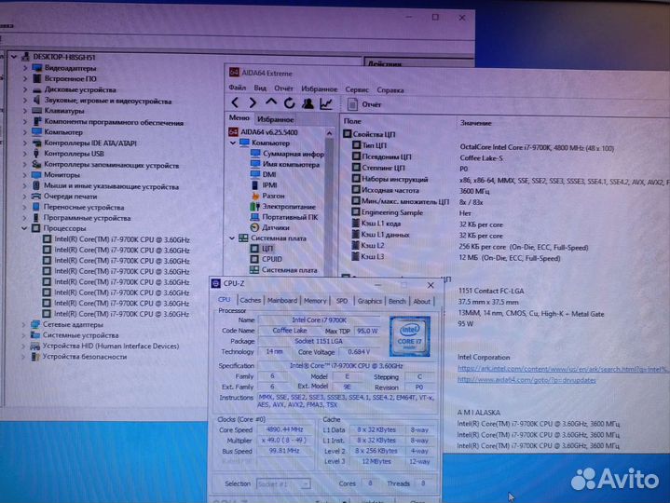The height and width of the screenshot is (503, 670).
Task: Expand Мониторы in Device Manager
Action: 25,174
